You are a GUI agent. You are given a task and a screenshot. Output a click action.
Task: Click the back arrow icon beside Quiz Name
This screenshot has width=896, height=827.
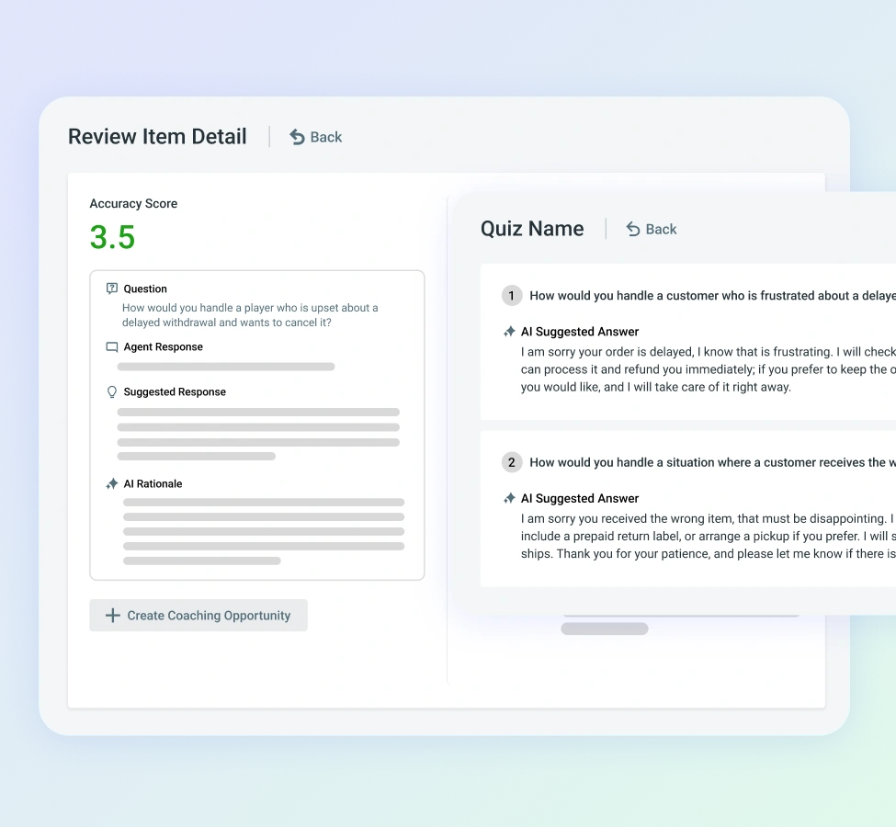pos(633,229)
